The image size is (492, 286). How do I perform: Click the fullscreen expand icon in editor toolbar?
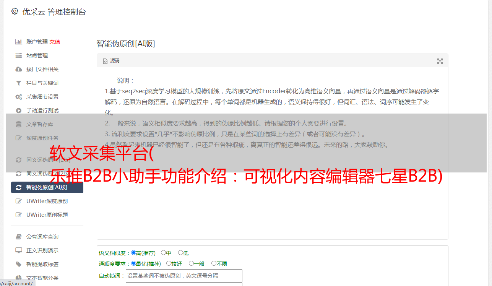pos(440,61)
